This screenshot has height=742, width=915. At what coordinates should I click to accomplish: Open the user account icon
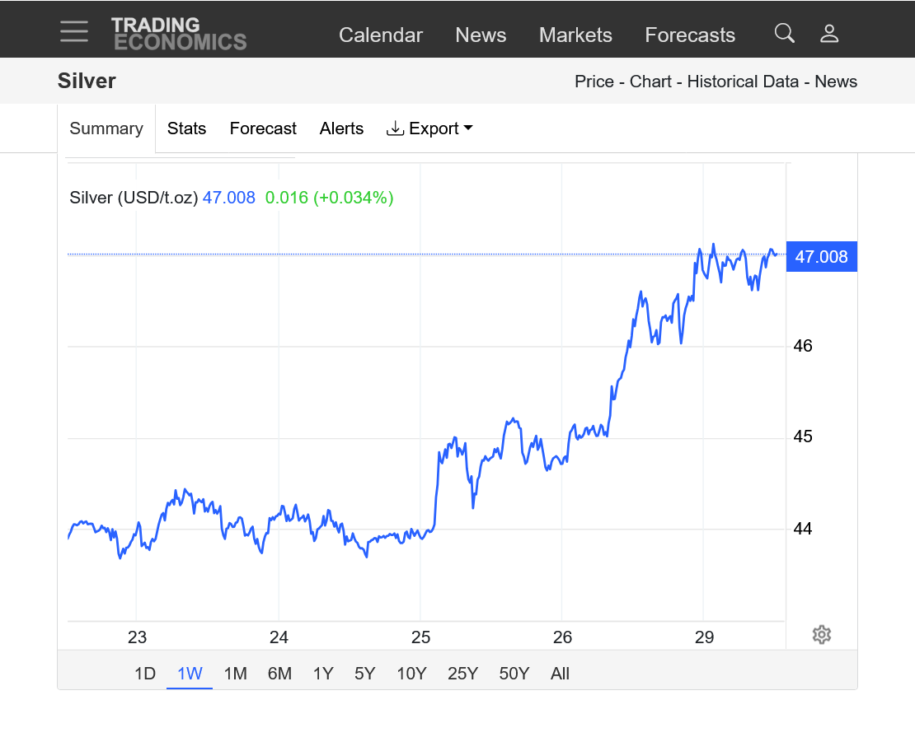829,34
